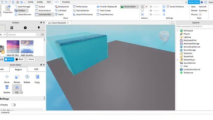Select the 16 Studs grid option
The height and width of the screenshot is (120, 213).
pyautogui.click(x=155, y=14)
